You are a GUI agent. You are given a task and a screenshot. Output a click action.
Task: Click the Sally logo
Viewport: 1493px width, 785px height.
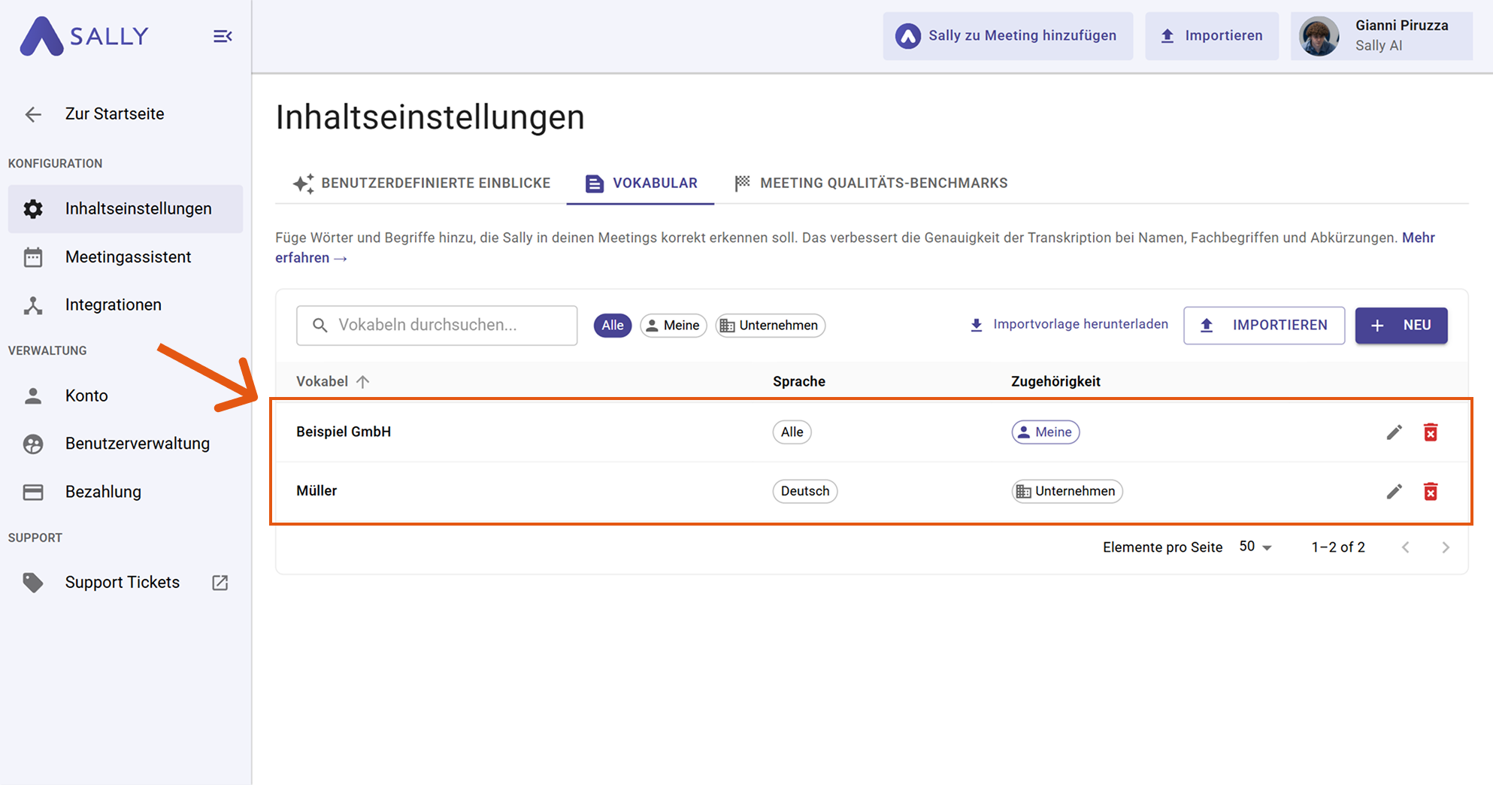pos(84,36)
